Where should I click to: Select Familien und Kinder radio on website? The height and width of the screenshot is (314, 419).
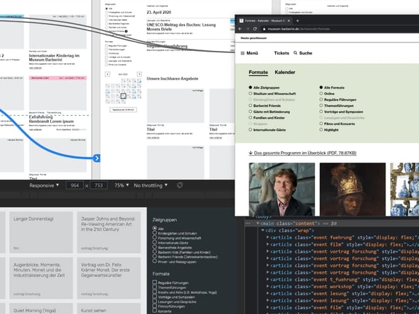(x=251, y=117)
